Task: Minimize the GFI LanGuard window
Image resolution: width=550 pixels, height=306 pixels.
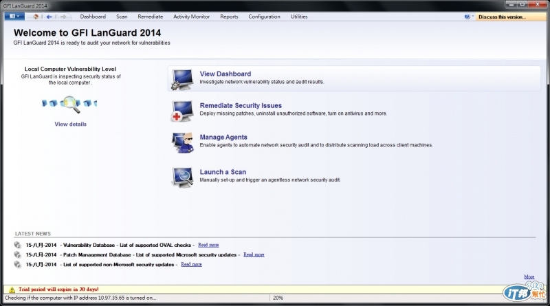Action: (x=511, y=4)
